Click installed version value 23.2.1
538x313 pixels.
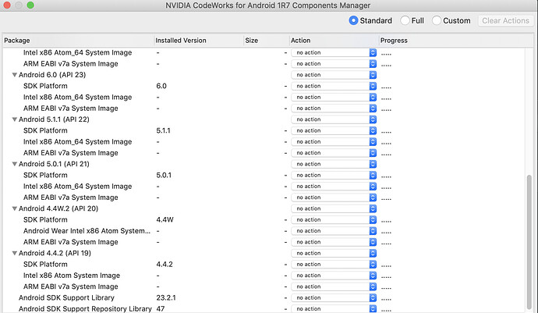coord(166,298)
